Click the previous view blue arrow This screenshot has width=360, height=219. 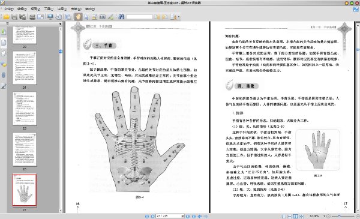[x=200, y=216]
